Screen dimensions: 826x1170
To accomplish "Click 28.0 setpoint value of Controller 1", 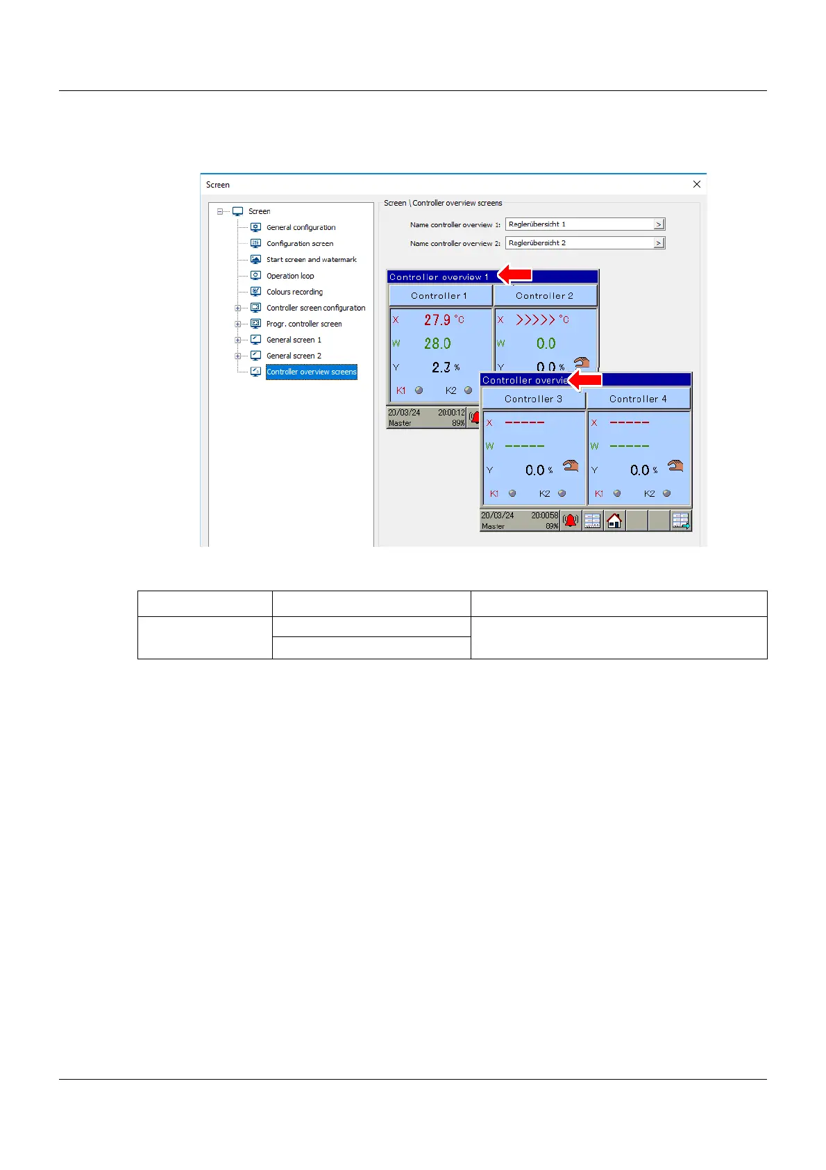I will pyautogui.click(x=437, y=343).
